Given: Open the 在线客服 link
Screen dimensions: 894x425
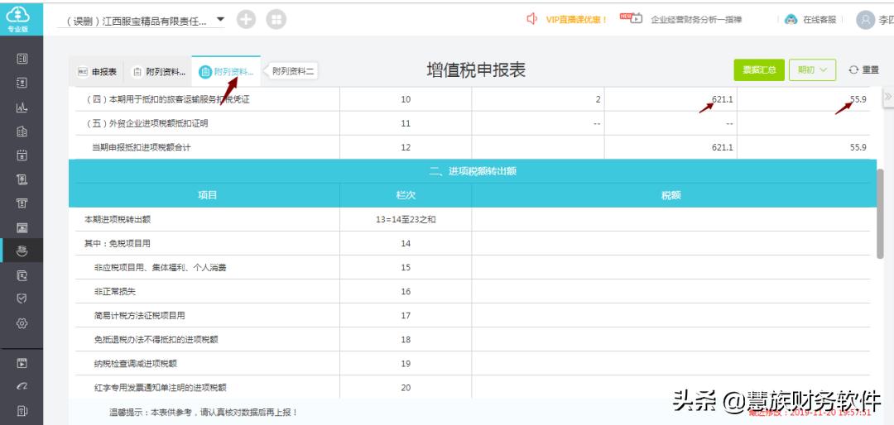Looking at the screenshot, I should 819,19.
